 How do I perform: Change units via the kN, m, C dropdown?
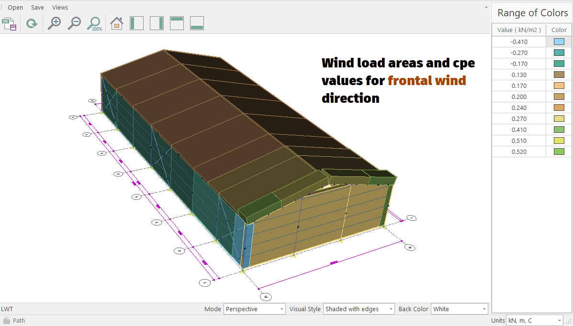point(534,320)
